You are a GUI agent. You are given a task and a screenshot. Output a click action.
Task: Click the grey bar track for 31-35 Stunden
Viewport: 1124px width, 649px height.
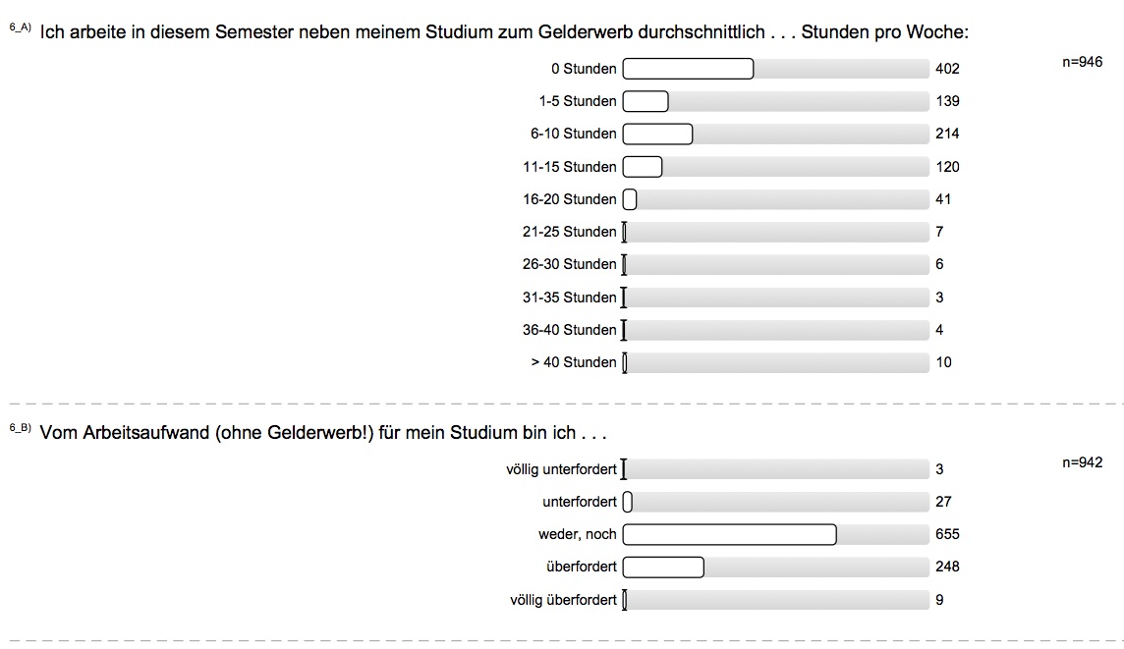click(x=776, y=297)
